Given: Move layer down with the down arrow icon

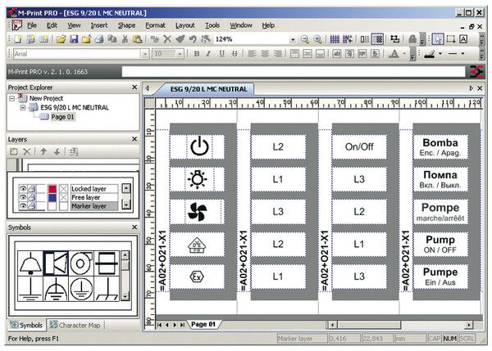Looking at the screenshot, I should tap(57, 152).
